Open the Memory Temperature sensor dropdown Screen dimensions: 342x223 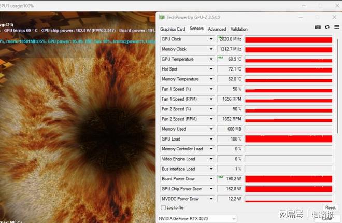coord(211,79)
